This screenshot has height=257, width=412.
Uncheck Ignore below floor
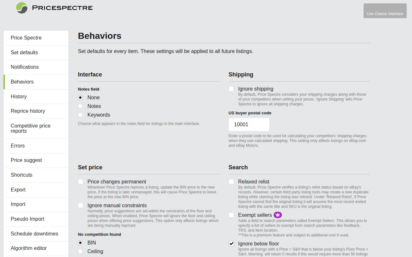pyautogui.click(x=231, y=244)
